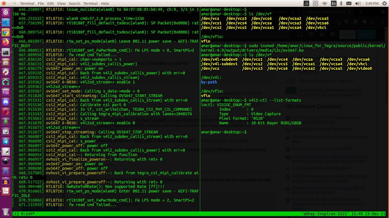Click the Bluetooth icon in the top panel
Viewport: 389px width, 218px height.
341,3
